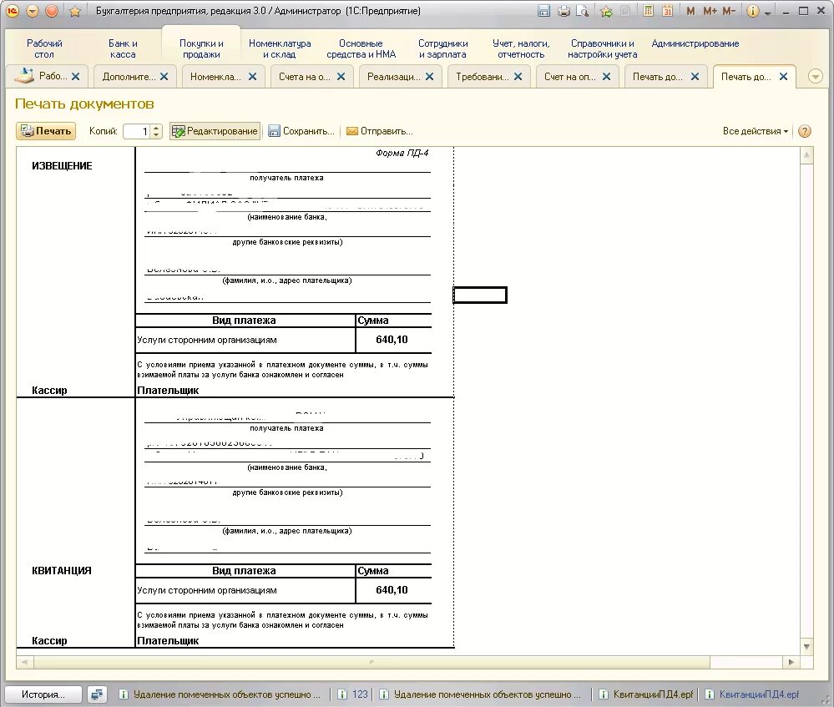
Task: Open favorites star in title bar
Action: (75, 11)
